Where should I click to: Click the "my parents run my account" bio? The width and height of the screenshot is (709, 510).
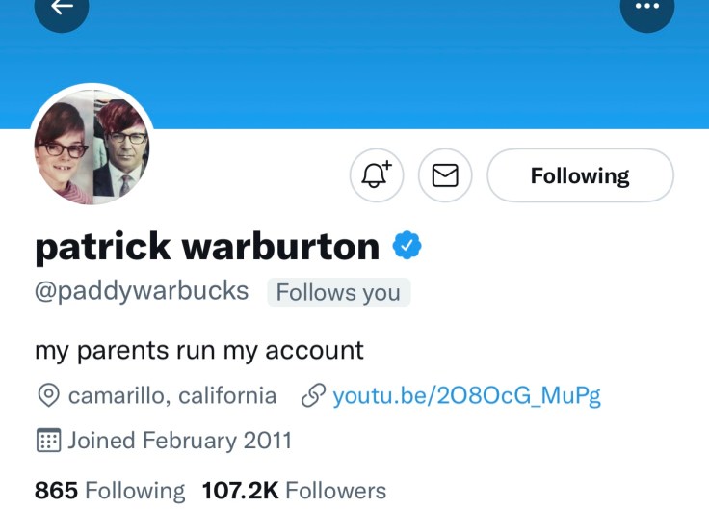199,349
